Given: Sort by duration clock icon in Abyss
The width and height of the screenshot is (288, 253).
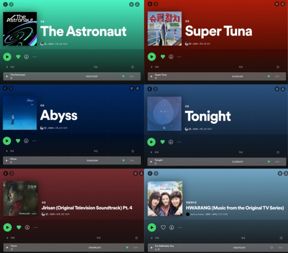Looking at the screenshot, I should [x=133, y=151].
